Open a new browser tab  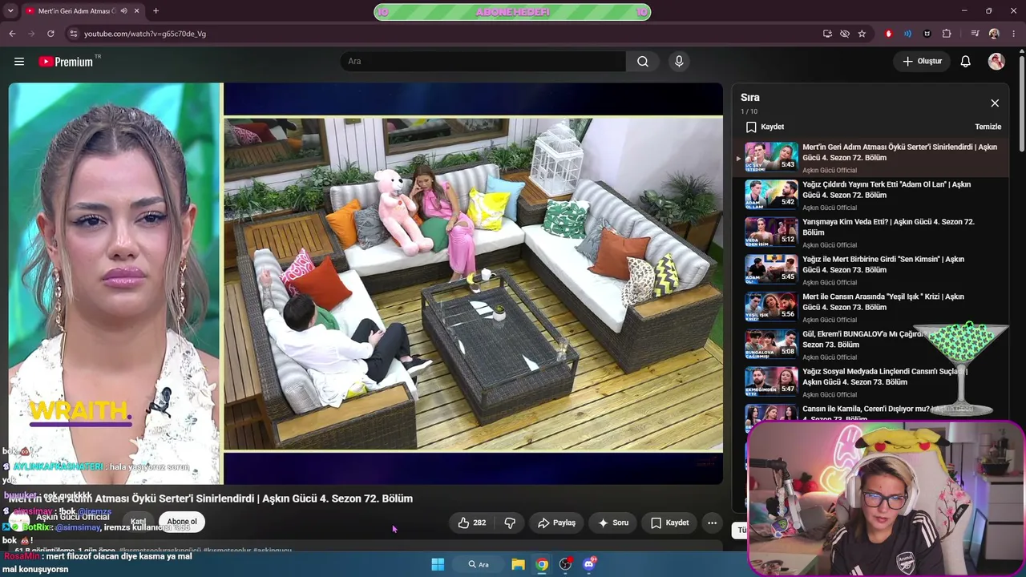click(156, 11)
